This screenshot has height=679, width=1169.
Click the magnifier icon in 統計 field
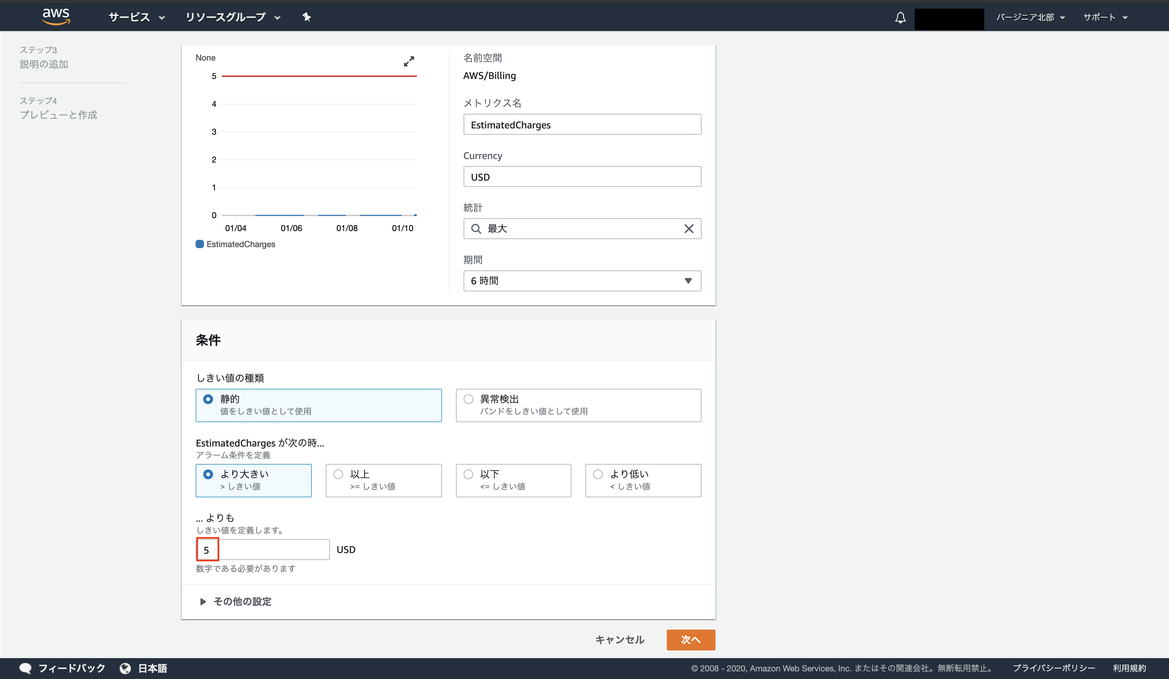476,229
